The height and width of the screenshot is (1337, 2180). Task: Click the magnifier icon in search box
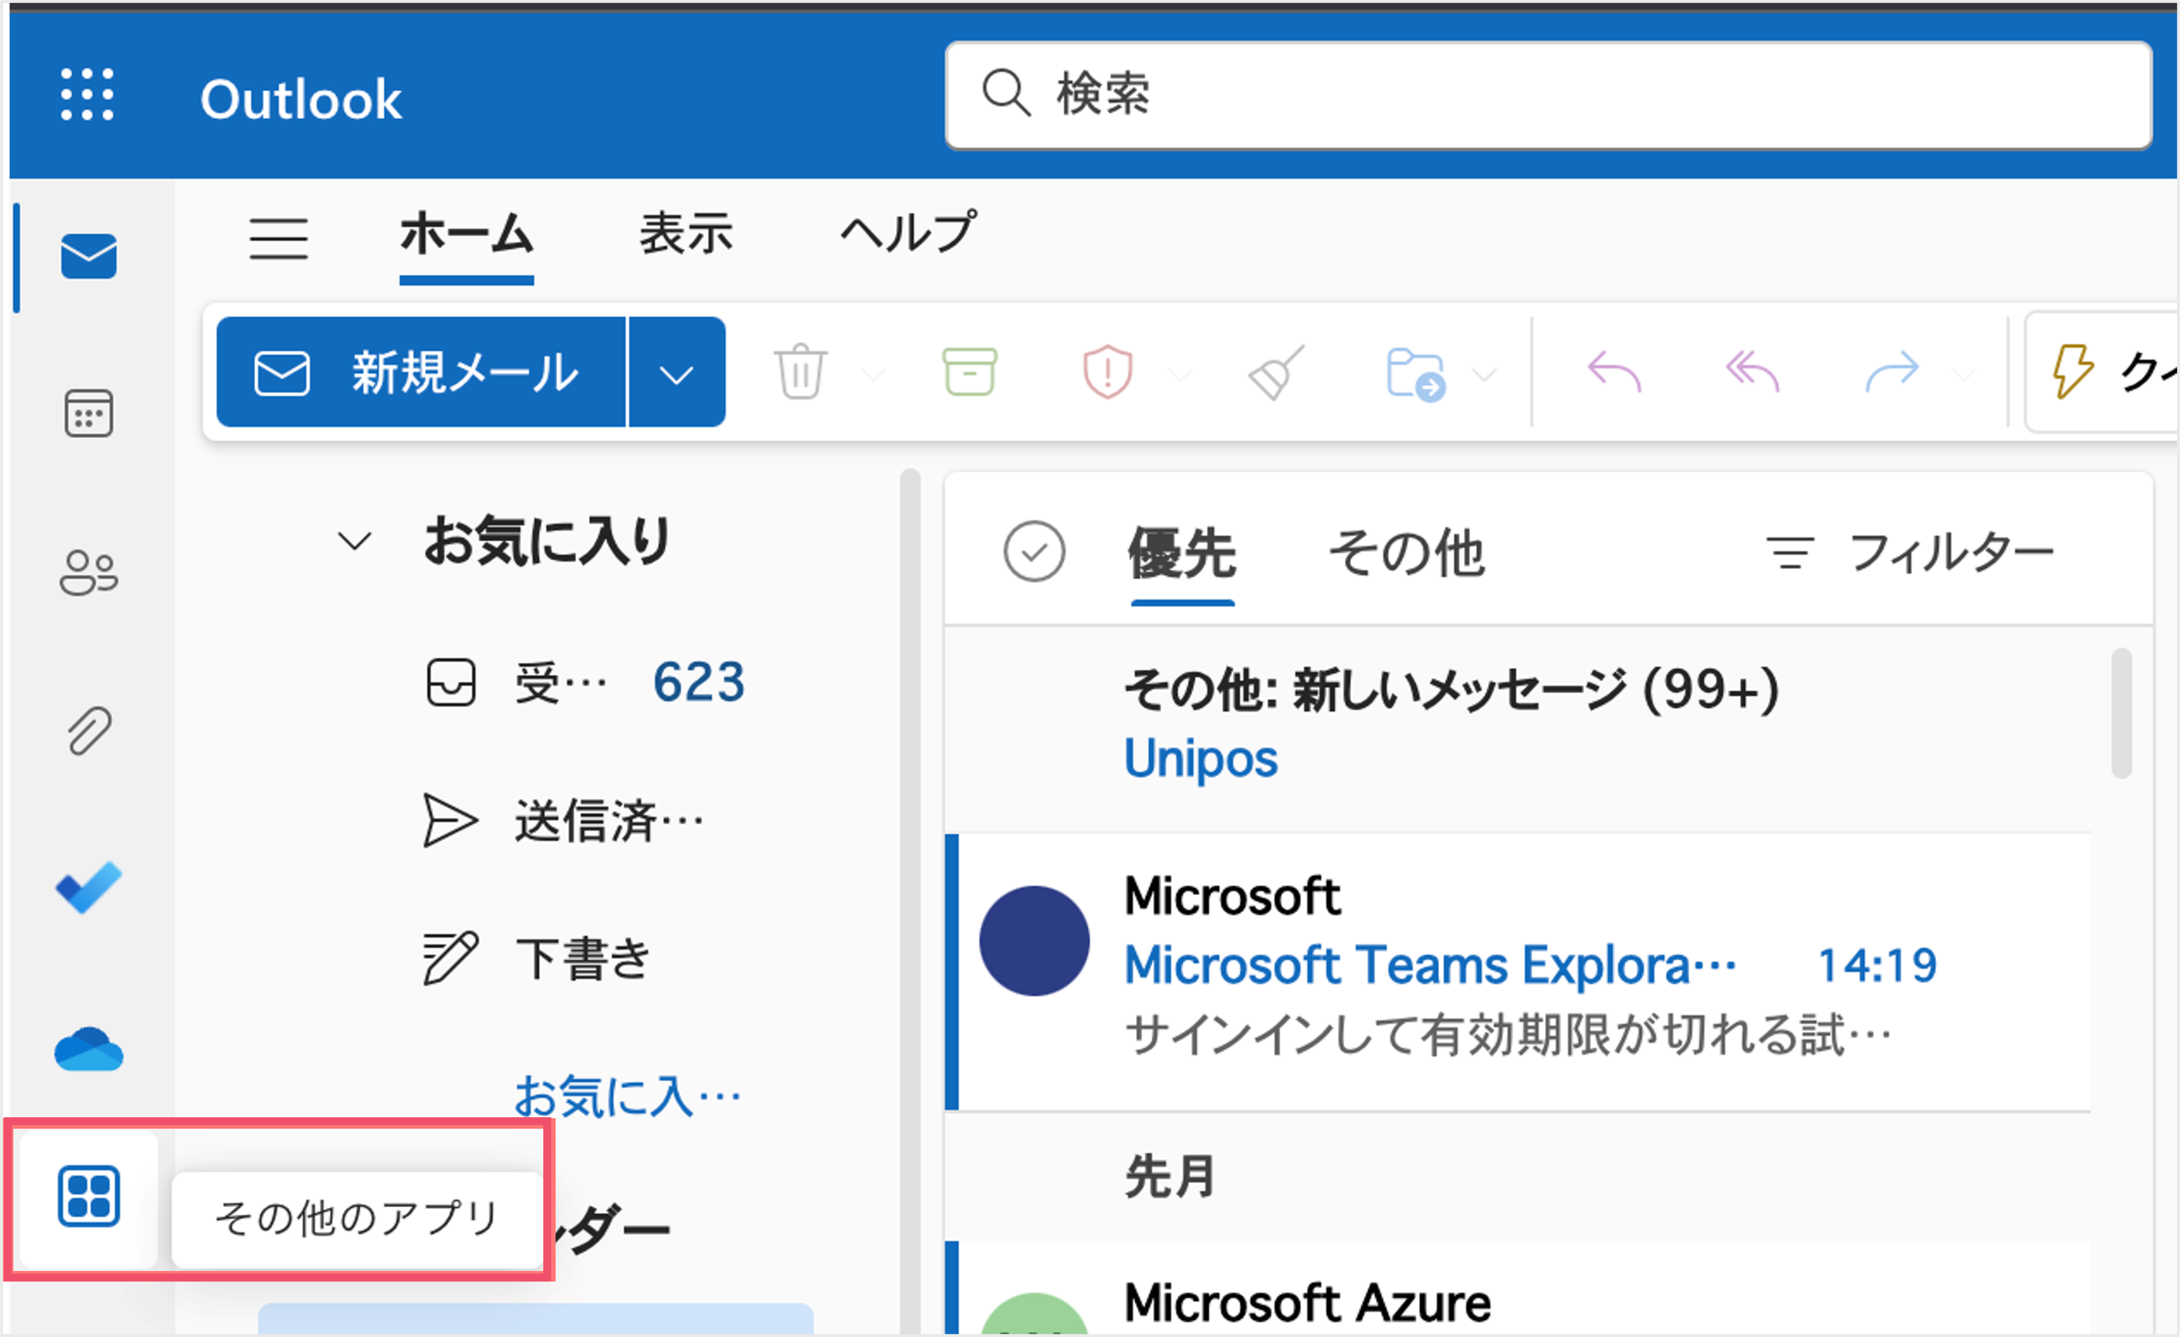(1006, 92)
